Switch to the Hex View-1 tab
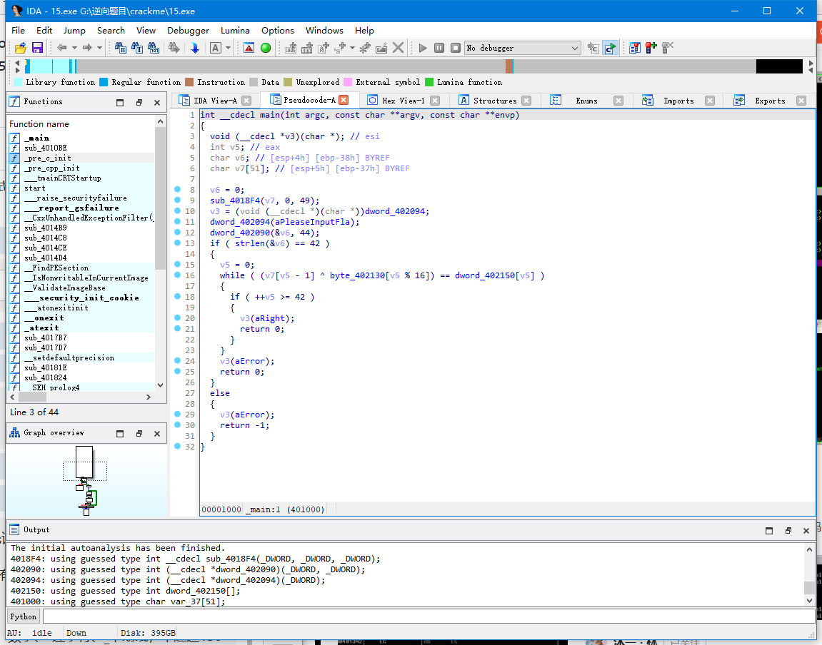The height and width of the screenshot is (645, 822). (403, 101)
